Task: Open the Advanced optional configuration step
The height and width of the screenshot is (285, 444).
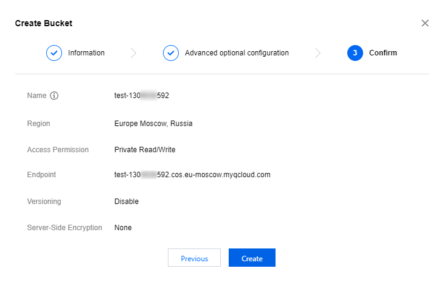Action: click(x=237, y=53)
